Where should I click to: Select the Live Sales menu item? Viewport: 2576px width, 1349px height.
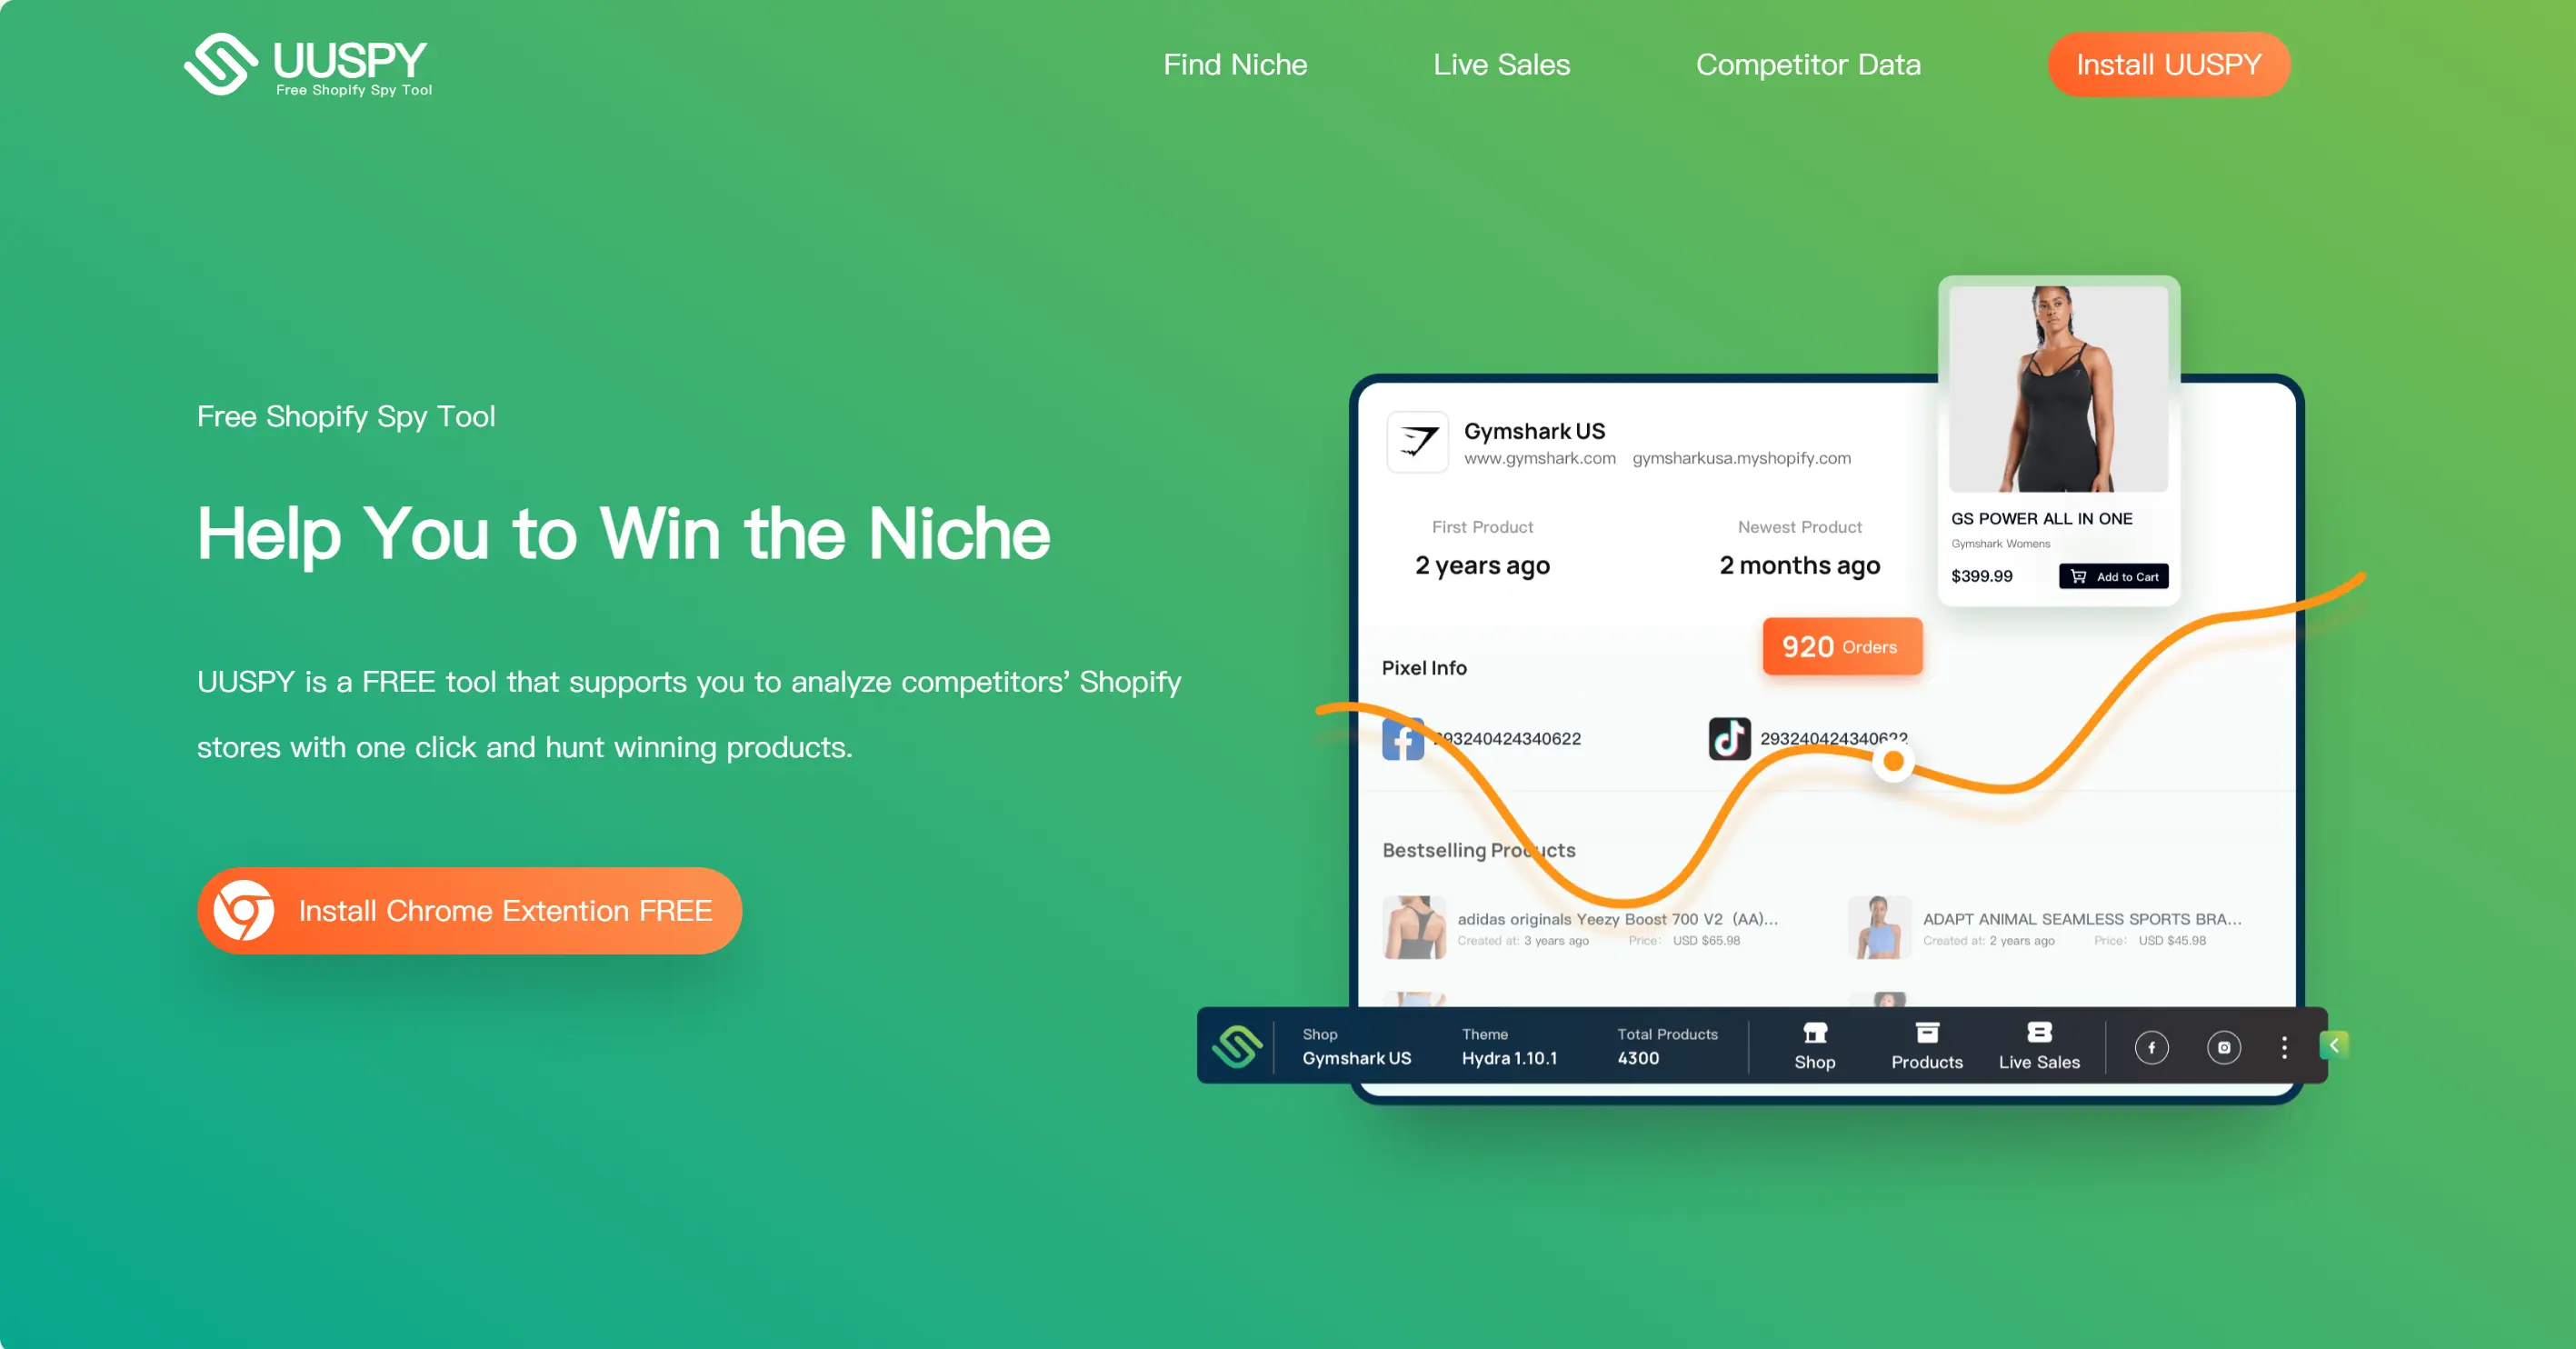1499,65
